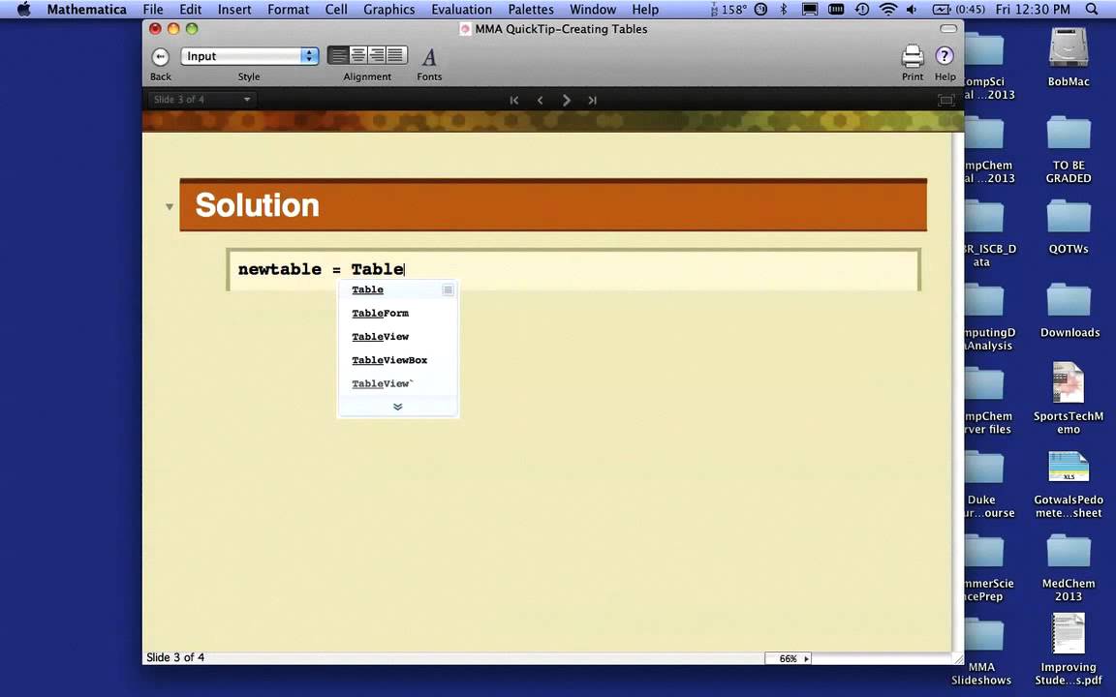Open the Insert menu
This screenshot has height=697, width=1116.
[x=234, y=10]
